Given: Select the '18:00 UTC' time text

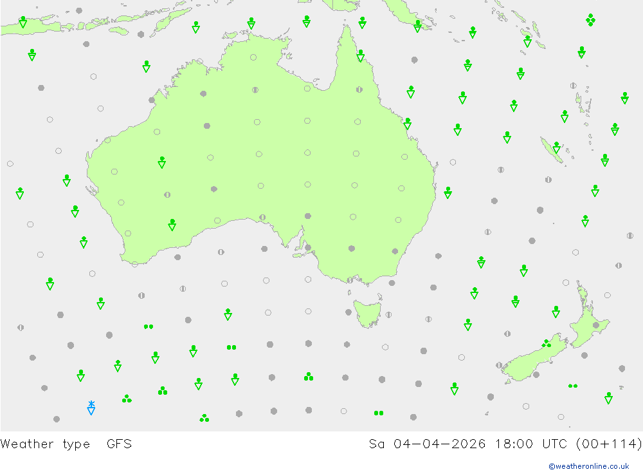Looking at the screenshot, I should point(530,444).
